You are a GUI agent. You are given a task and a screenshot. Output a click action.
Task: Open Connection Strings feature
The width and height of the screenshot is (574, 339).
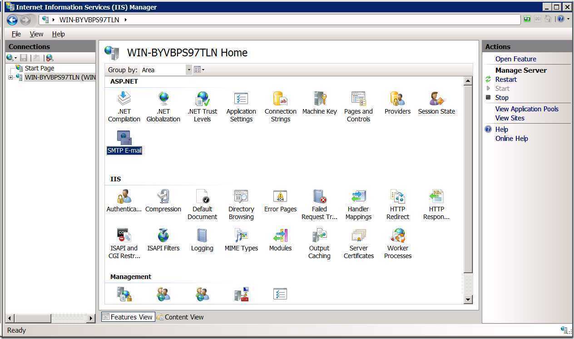pyautogui.click(x=280, y=107)
